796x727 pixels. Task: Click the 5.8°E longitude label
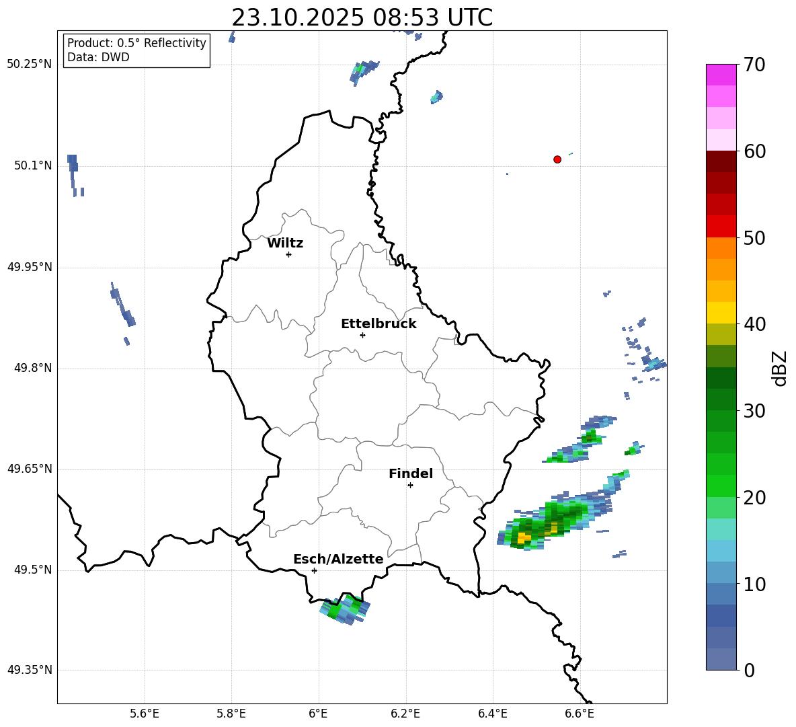[231, 714]
